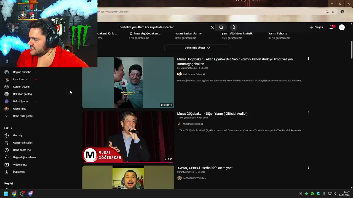Click the Chrome taskbar icon
Screen dimensions: 353x198
pyautogui.click(x=14, y=194)
